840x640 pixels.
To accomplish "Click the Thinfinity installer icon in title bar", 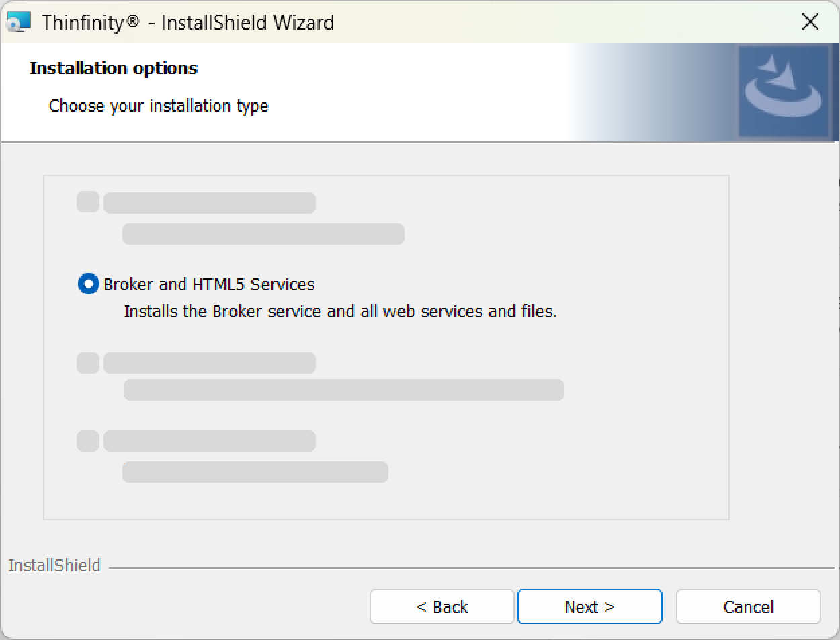I will tap(18, 22).
